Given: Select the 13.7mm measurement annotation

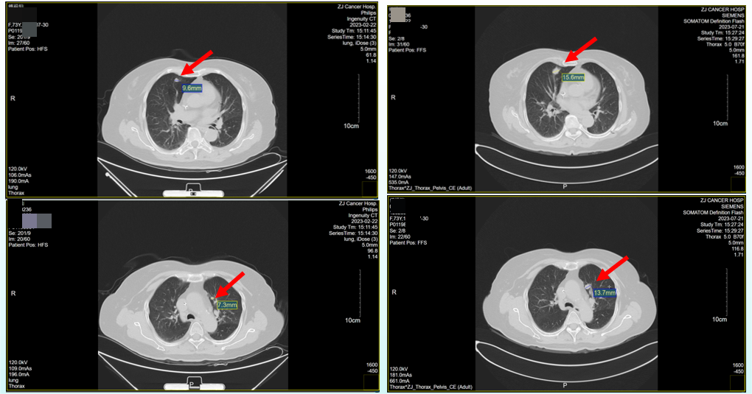Looking at the screenshot, I should click(x=605, y=292).
